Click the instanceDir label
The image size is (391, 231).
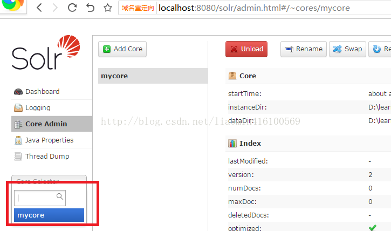(248, 107)
